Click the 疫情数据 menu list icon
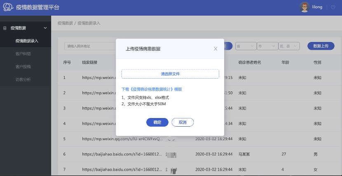This screenshot has width=342, height=176. [x=5, y=28]
